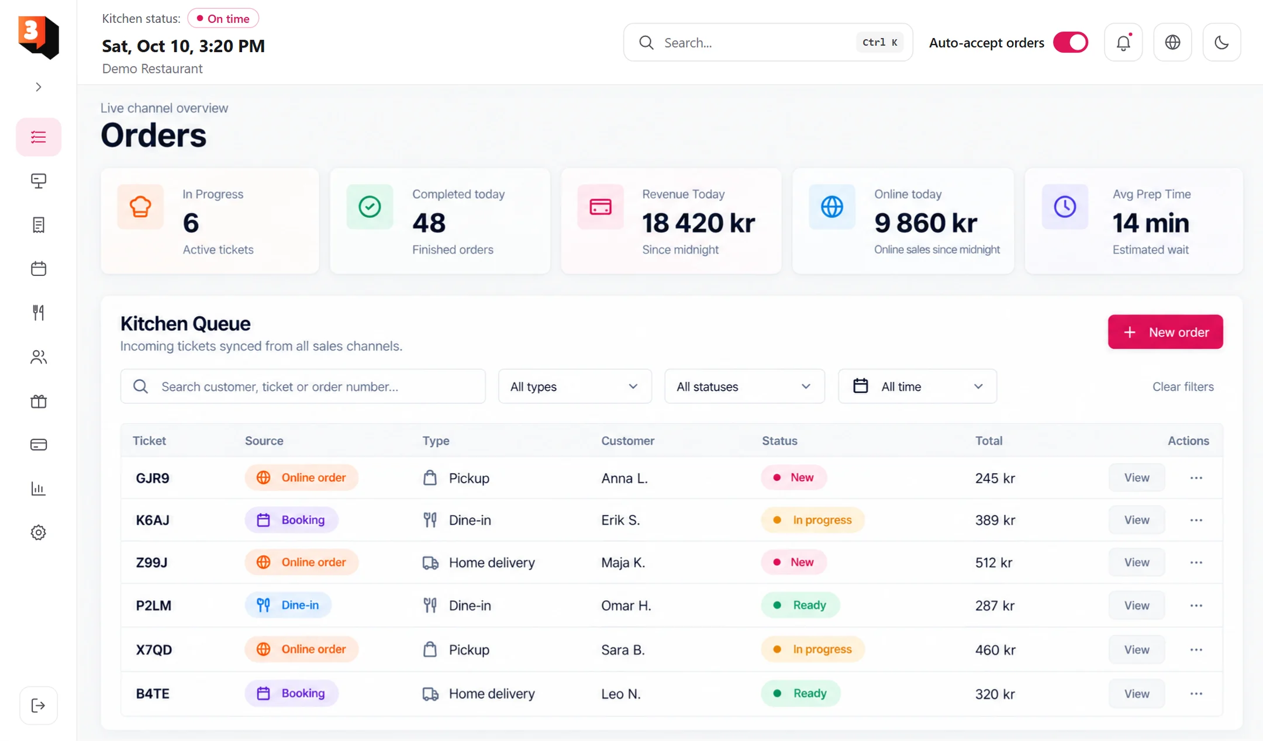Screen dimensions: 1263x741
Task: Toggle Auto-accept orders switch
Action: (1071, 43)
